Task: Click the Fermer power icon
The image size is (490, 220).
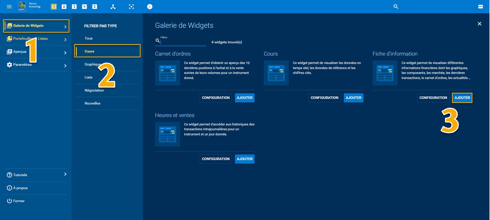Action: pyautogui.click(x=9, y=201)
